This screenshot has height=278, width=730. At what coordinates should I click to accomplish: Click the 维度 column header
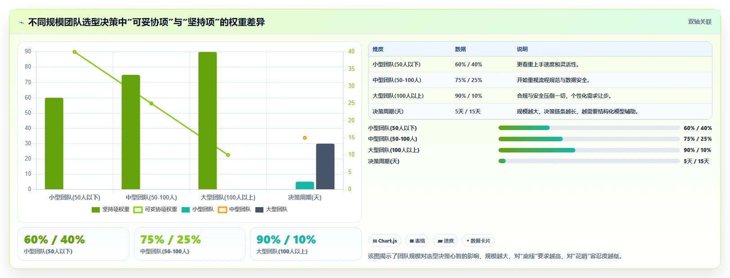pos(378,49)
